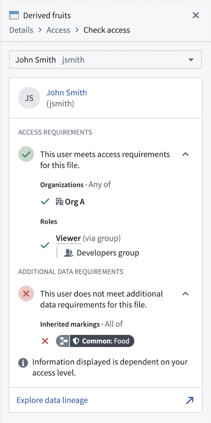Click the inherited lineage icon on Food marking
This screenshot has height=423, width=211.
(63, 341)
